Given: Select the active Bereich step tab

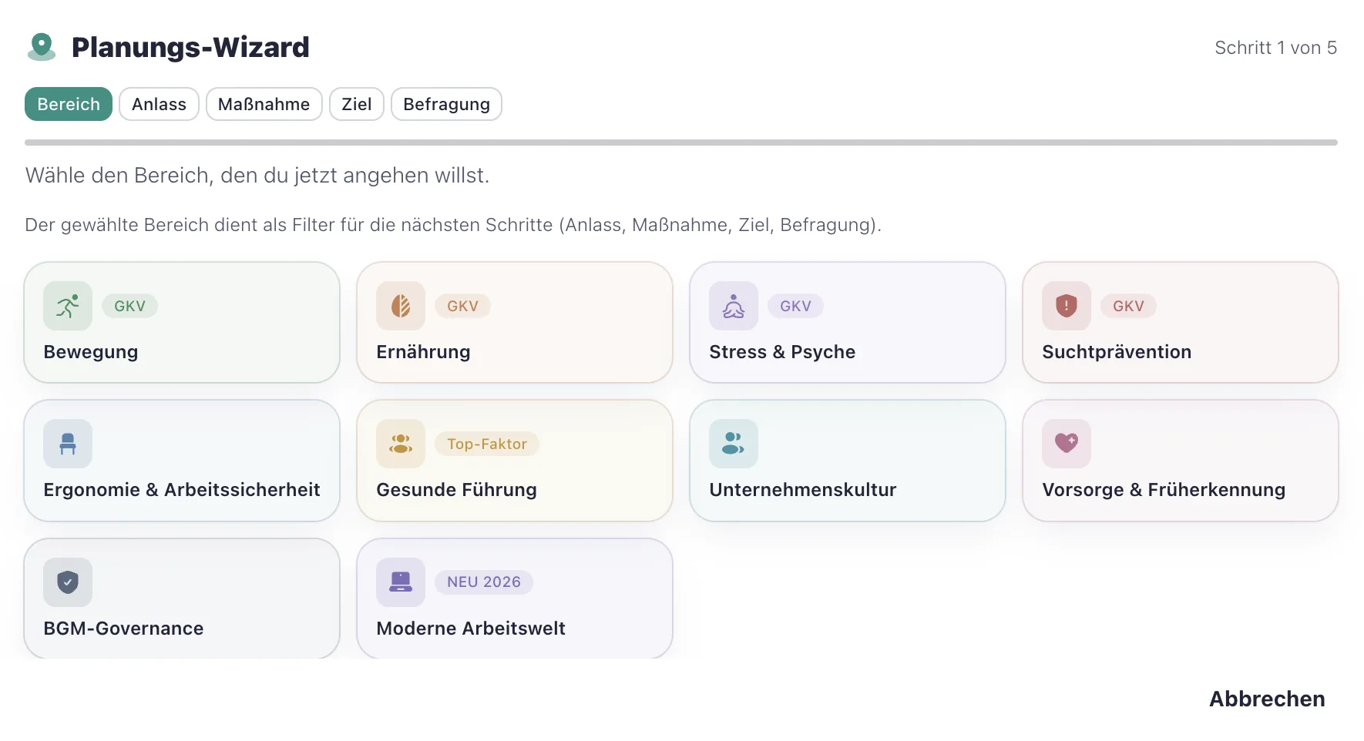Looking at the screenshot, I should (x=69, y=104).
